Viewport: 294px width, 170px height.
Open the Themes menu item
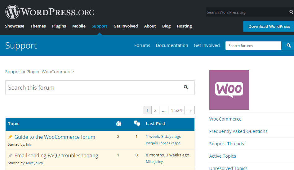[38, 26]
